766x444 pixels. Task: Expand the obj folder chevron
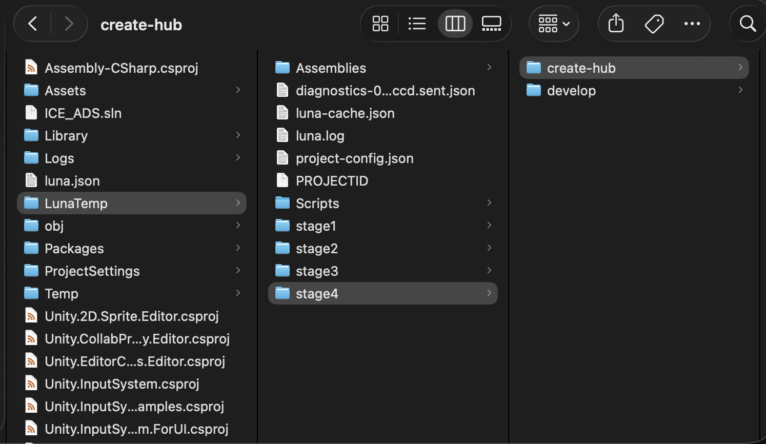tap(238, 225)
